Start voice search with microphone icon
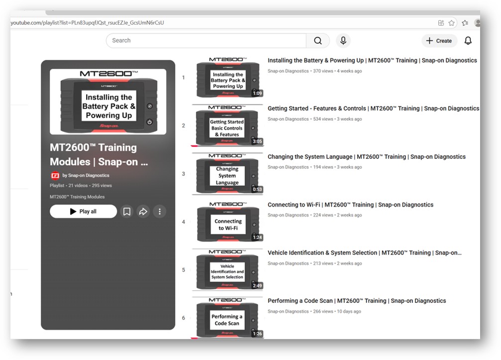 [x=343, y=41]
